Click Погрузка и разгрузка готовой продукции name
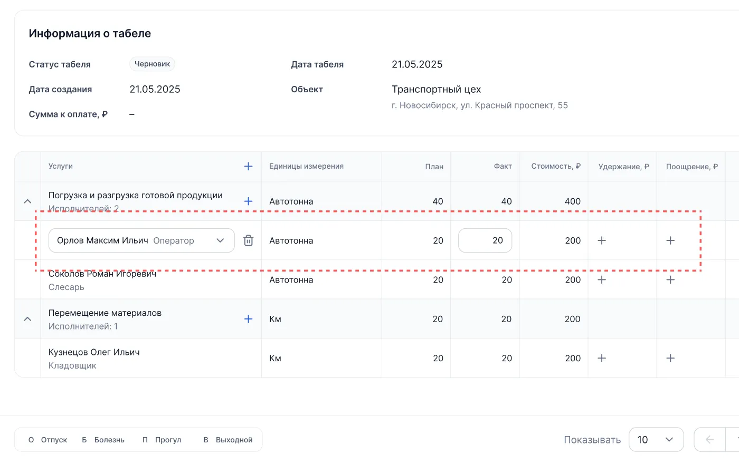739x464 pixels. [136, 195]
